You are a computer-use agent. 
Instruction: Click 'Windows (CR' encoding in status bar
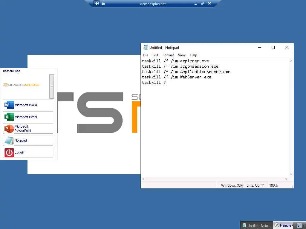tap(232, 185)
